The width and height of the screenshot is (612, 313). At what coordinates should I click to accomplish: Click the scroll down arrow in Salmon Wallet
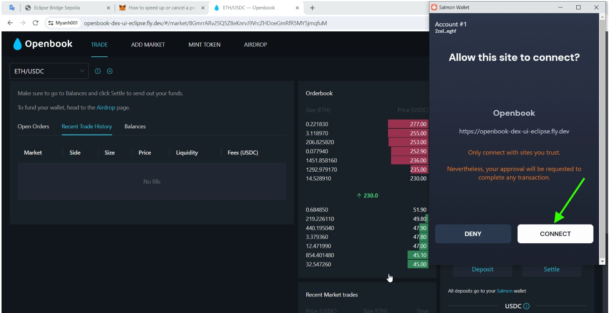coord(602,261)
